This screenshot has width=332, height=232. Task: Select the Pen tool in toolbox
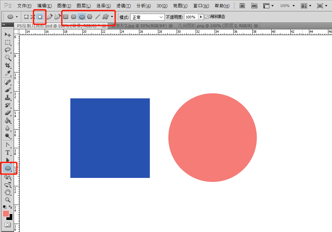click(8, 145)
